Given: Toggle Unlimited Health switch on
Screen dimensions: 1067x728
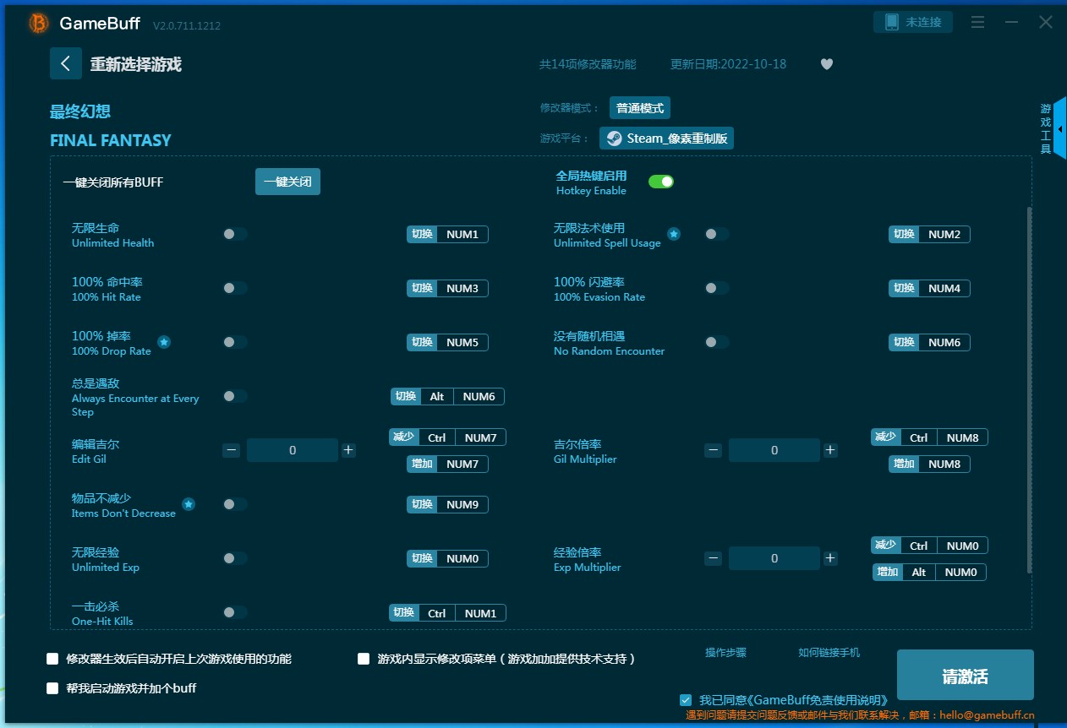Looking at the screenshot, I should [235, 234].
